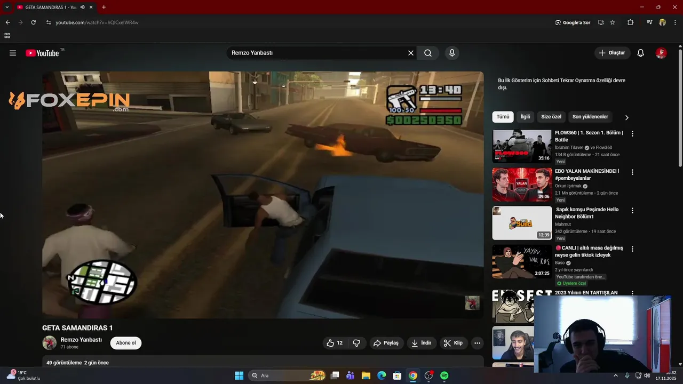Go back with browser back arrow
The image size is (683, 384).
point(7,22)
